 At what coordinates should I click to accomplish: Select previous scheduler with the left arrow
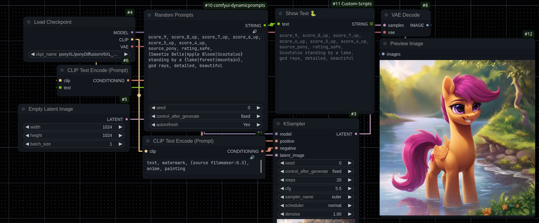(x=282, y=205)
